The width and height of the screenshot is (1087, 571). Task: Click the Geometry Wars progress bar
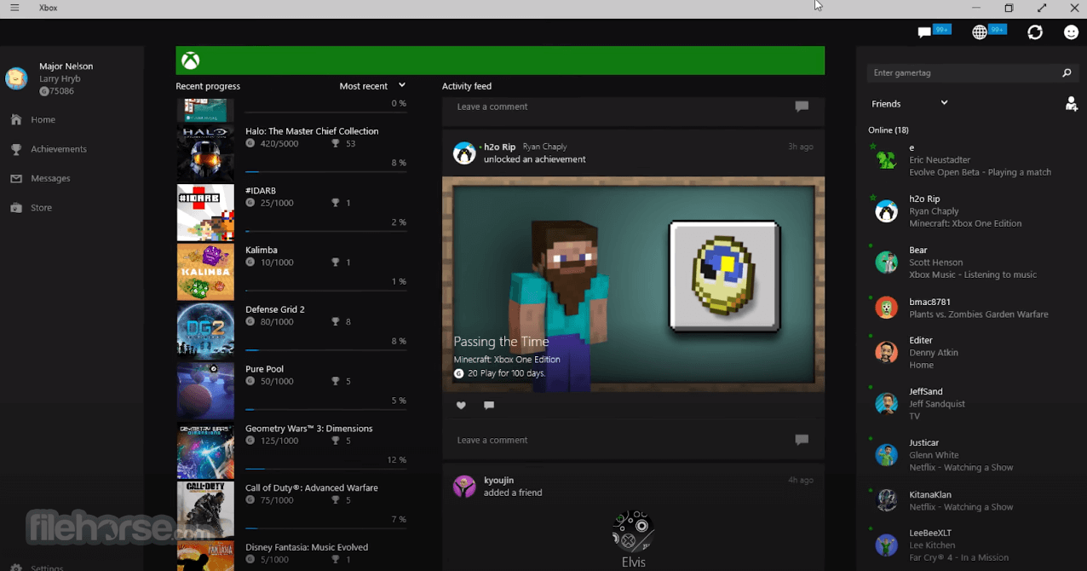[x=325, y=469]
